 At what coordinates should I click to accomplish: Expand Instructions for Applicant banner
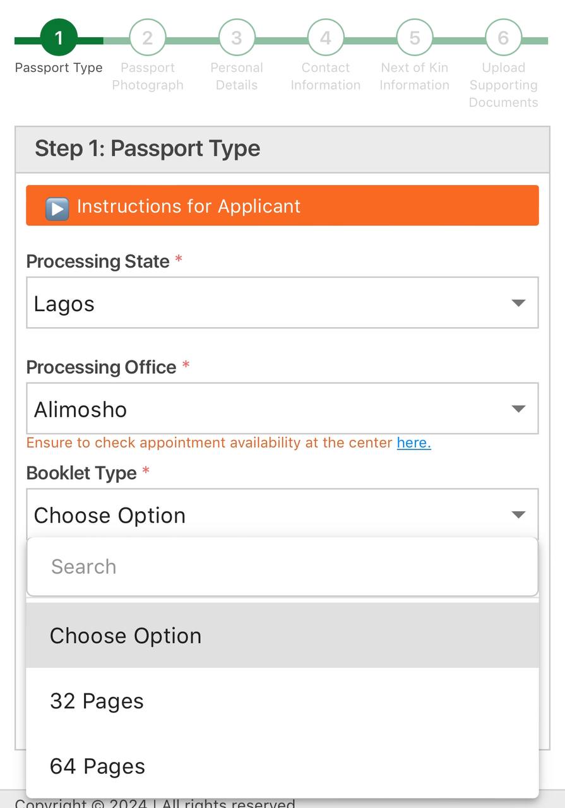pyautogui.click(x=282, y=205)
